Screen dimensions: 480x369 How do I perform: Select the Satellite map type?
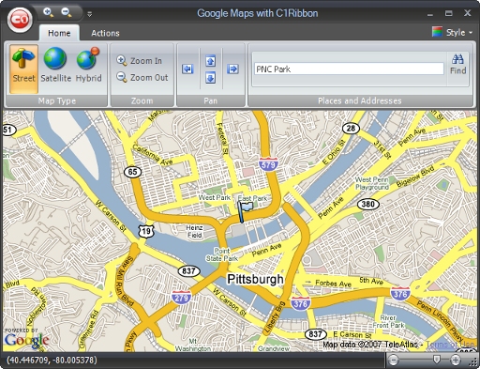click(x=55, y=66)
